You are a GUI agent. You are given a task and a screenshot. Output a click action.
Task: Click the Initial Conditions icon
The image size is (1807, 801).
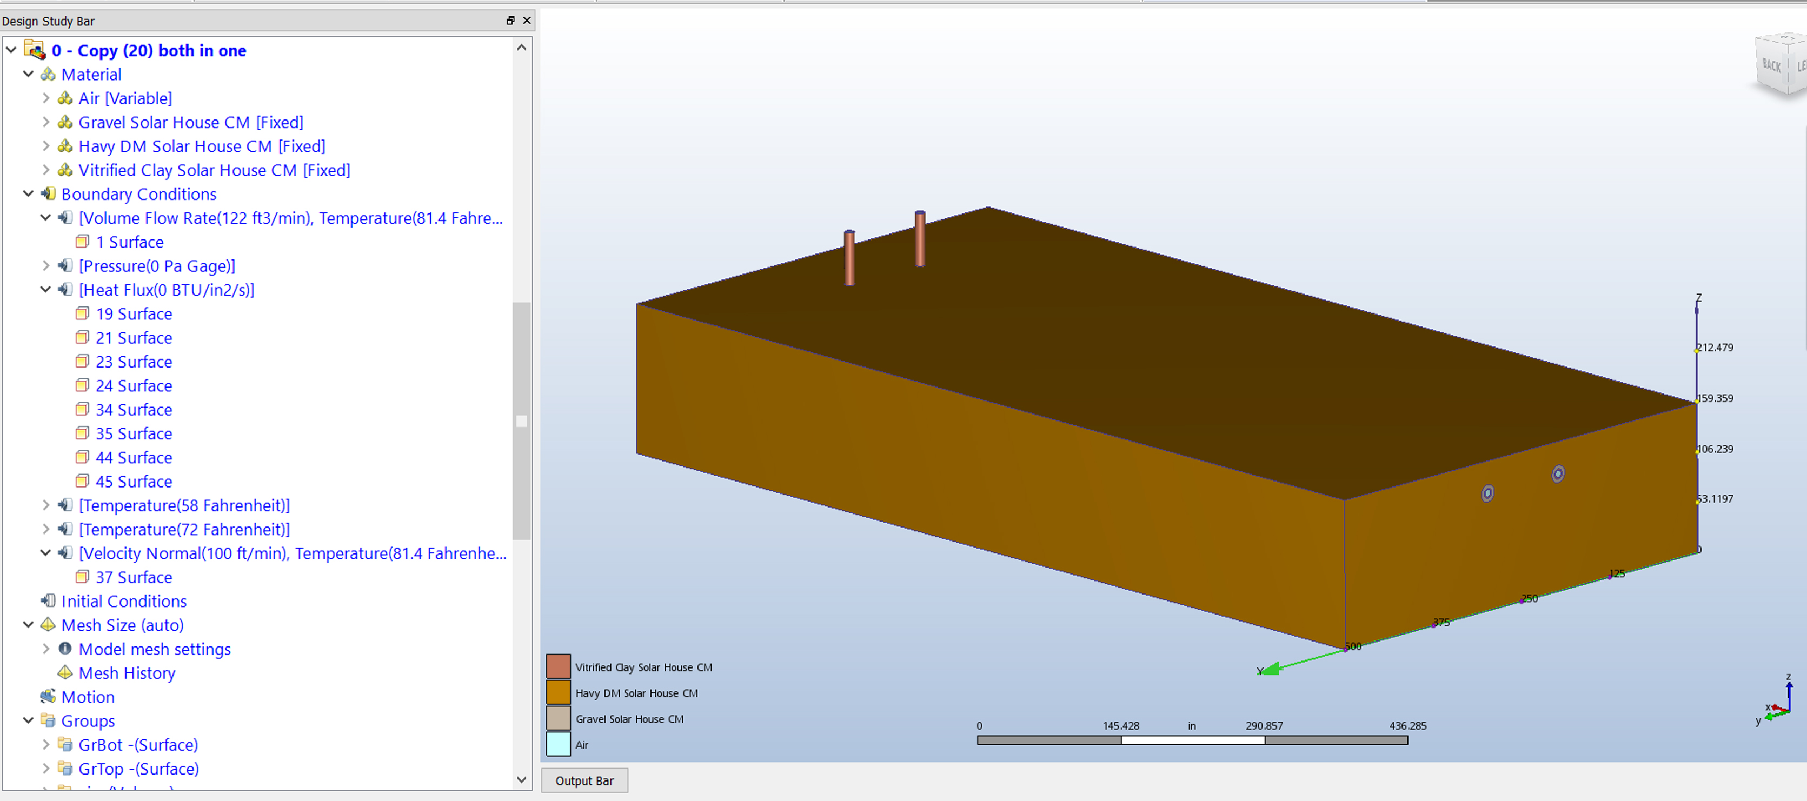pos(48,601)
